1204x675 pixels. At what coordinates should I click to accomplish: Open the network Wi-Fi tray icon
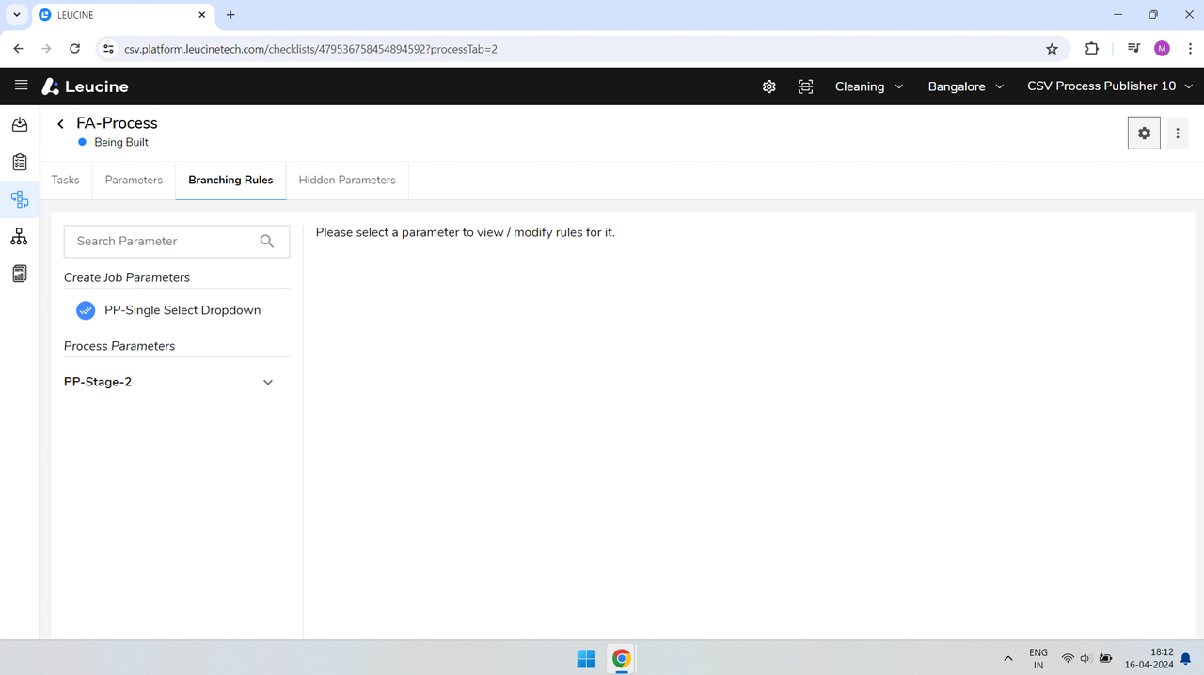[1068, 659]
